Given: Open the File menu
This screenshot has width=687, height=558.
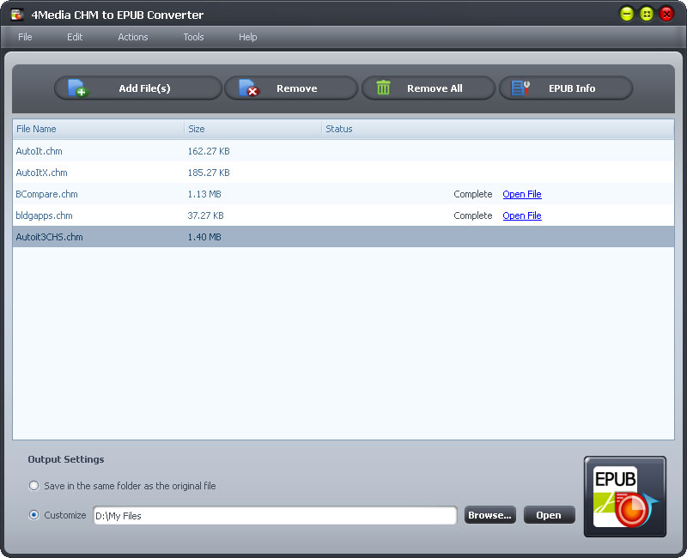Looking at the screenshot, I should 25,37.
